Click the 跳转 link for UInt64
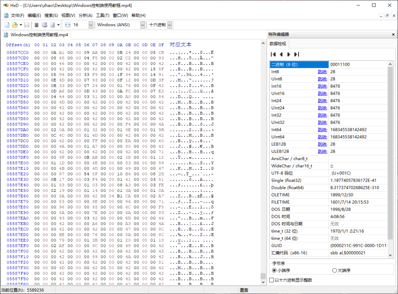The height and width of the screenshot is (294, 398). coord(322,137)
